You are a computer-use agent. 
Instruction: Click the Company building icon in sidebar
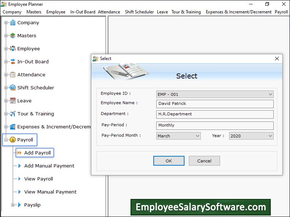13,23
